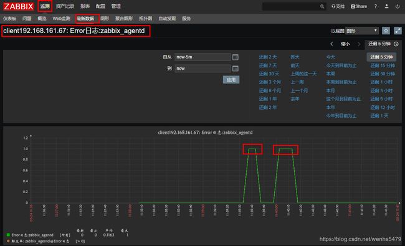
Task: Select the 6 个月 time preset
Action: tap(270, 90)
